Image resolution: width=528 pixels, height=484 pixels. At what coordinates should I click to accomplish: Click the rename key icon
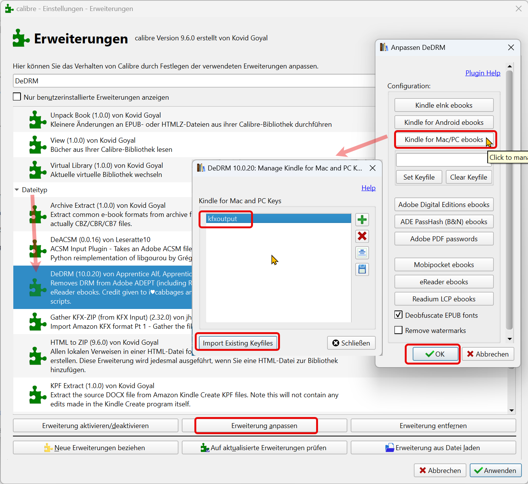[362, 253]
